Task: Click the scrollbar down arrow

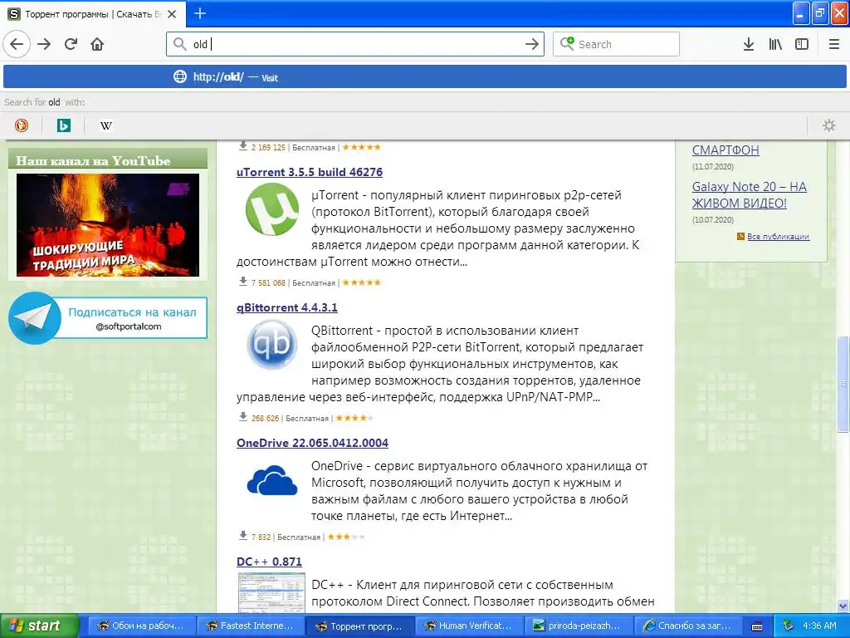Action: [843, 606]
